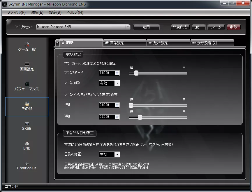The width and height of the screenshot is (252, 192).
Task: Click the X軸 sensitivity slider handle
Action: coord(131,105)
